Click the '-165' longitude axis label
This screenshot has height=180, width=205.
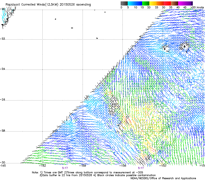(x=3, y=166)
